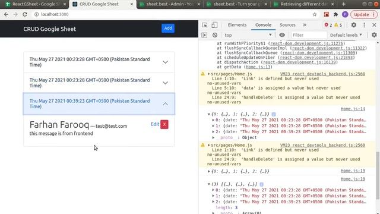Collapse the 00:39:23 accordion item
This screenshot has width=380, height=214.
99,103
